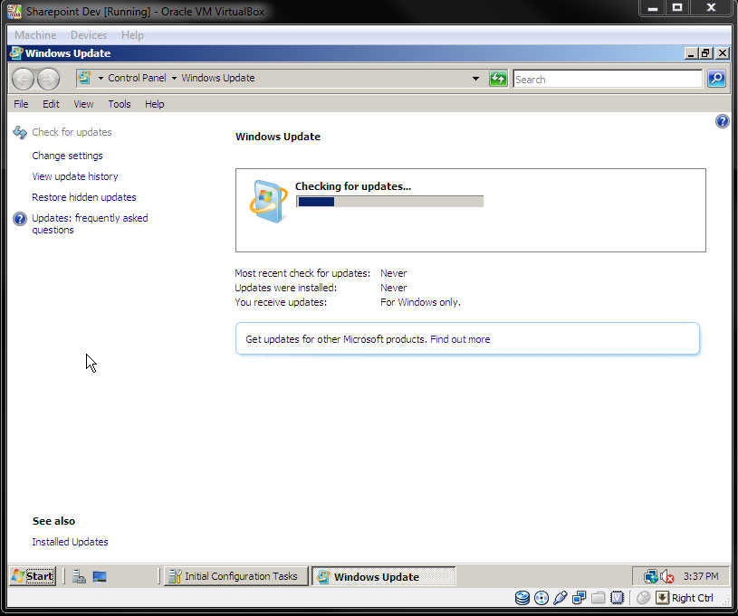
Task: Click the Right Ctrl host key label
Action: [693, 598]
